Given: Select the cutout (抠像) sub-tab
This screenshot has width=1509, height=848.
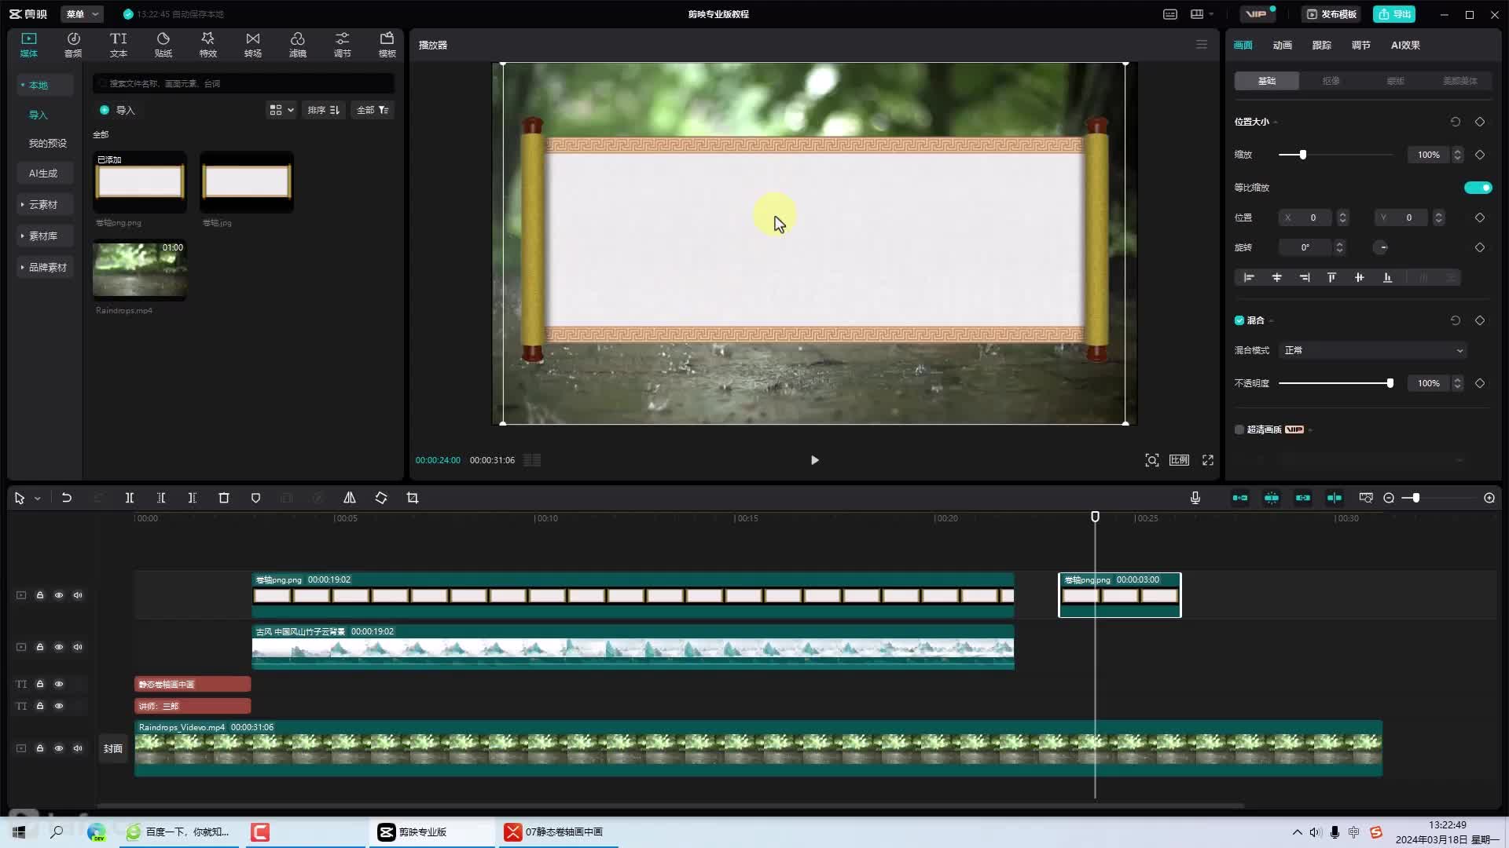Looking at the screenshot, I should [1331, 81].
